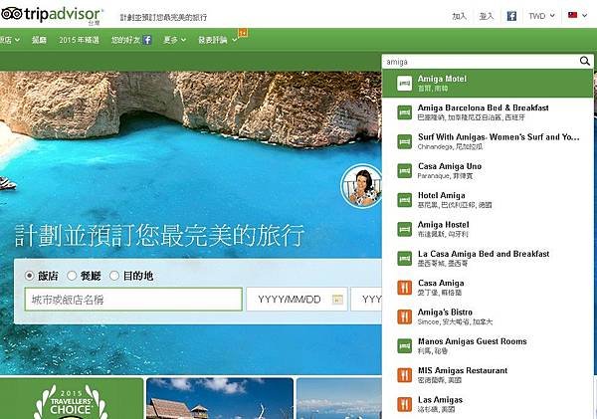
Task: Expand the country flag dropdown arrow
Action: pyautogui.click(x=584, y=16)
